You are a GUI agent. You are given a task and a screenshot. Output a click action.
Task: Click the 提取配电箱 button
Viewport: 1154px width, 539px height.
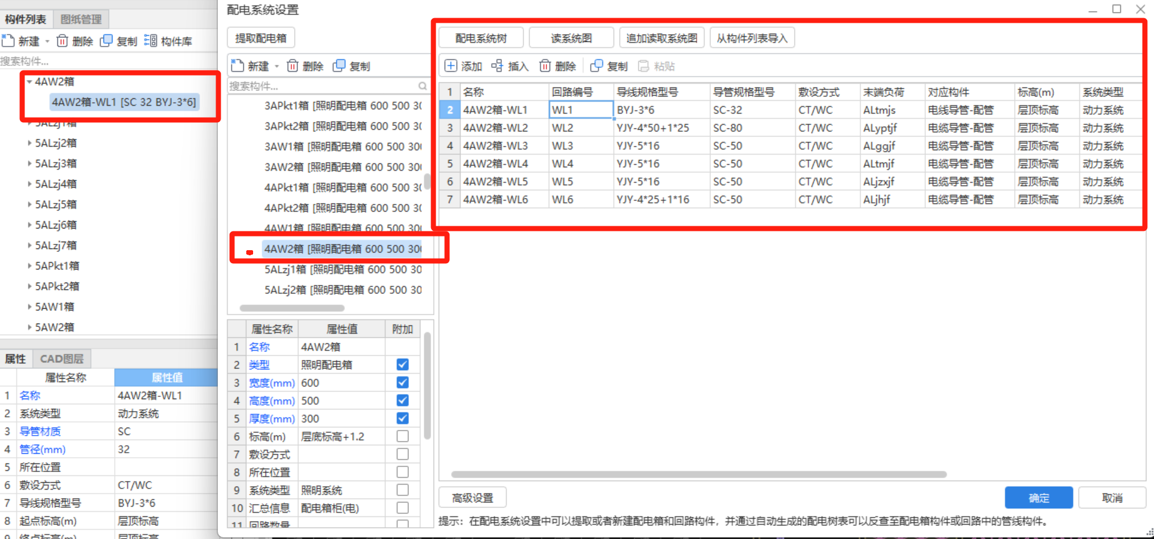click(x=261, y=38)
